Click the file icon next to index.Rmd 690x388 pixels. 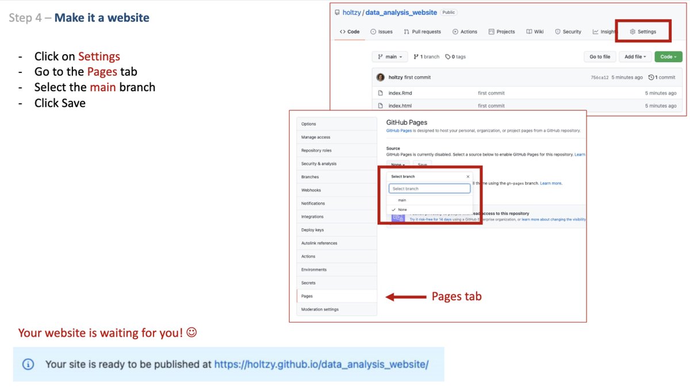click(380, 93)
